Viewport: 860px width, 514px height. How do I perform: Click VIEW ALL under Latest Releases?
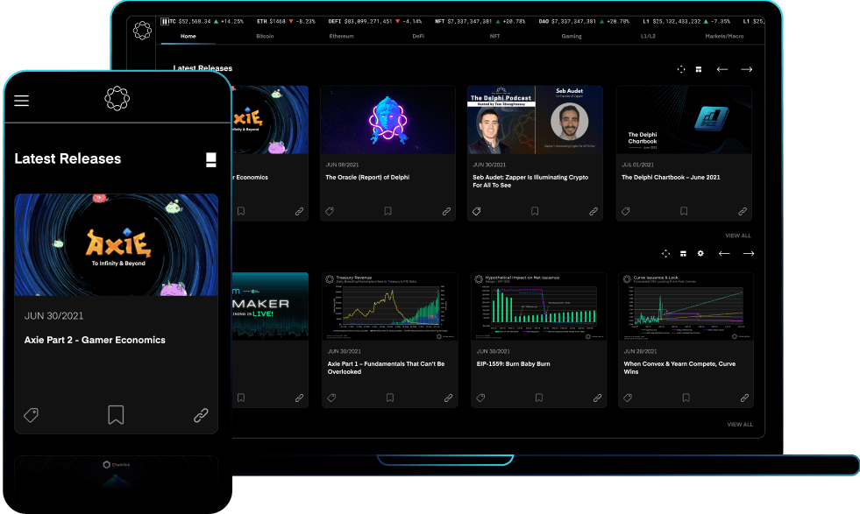pyautogui.click(x=738, y=236)
